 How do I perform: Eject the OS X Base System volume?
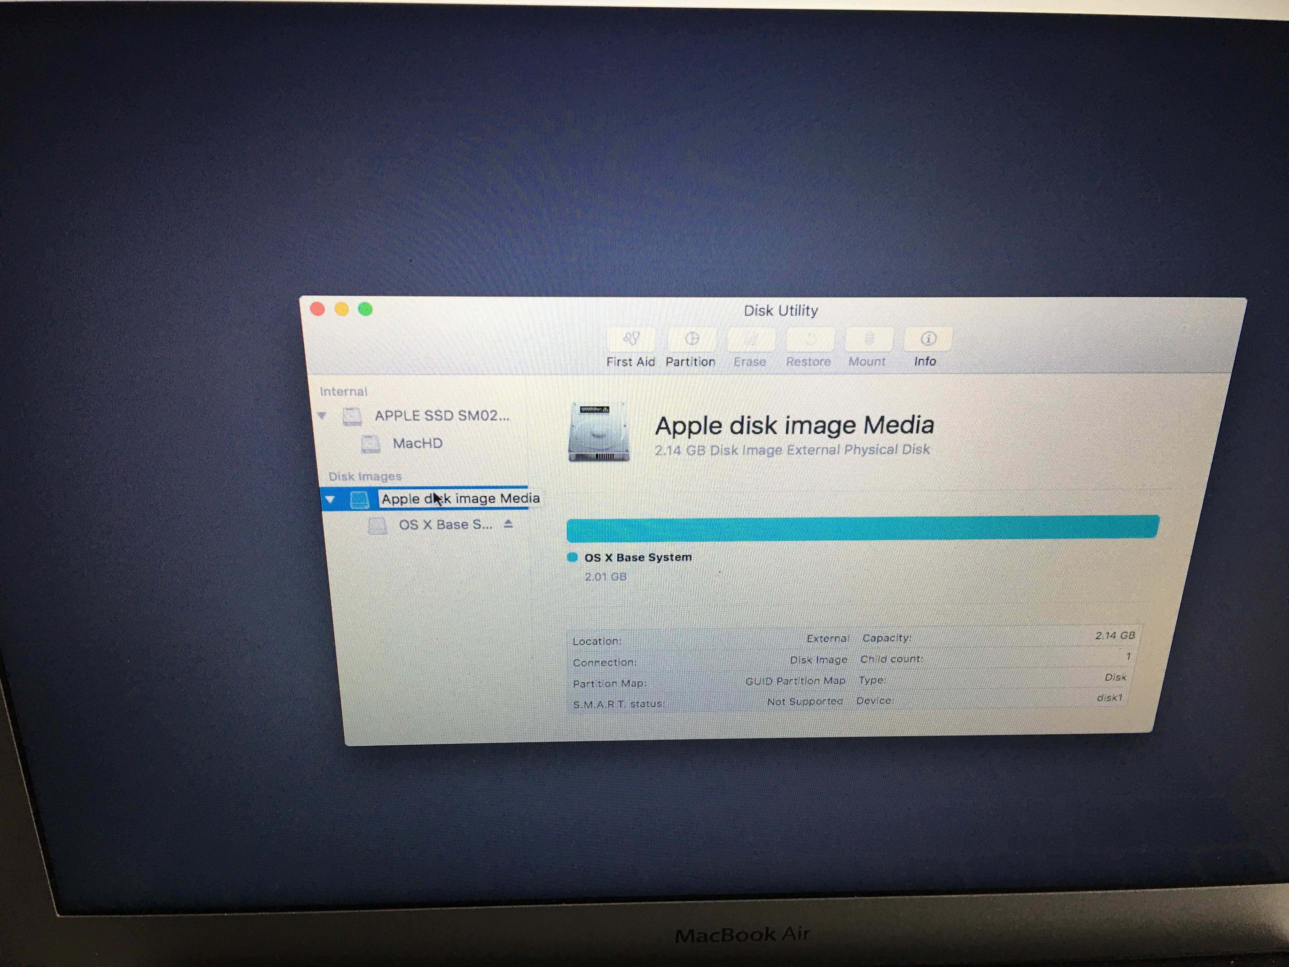click(x=508, y=524)
